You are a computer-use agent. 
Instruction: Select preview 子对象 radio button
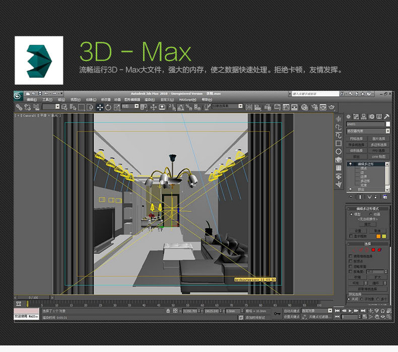362,299
